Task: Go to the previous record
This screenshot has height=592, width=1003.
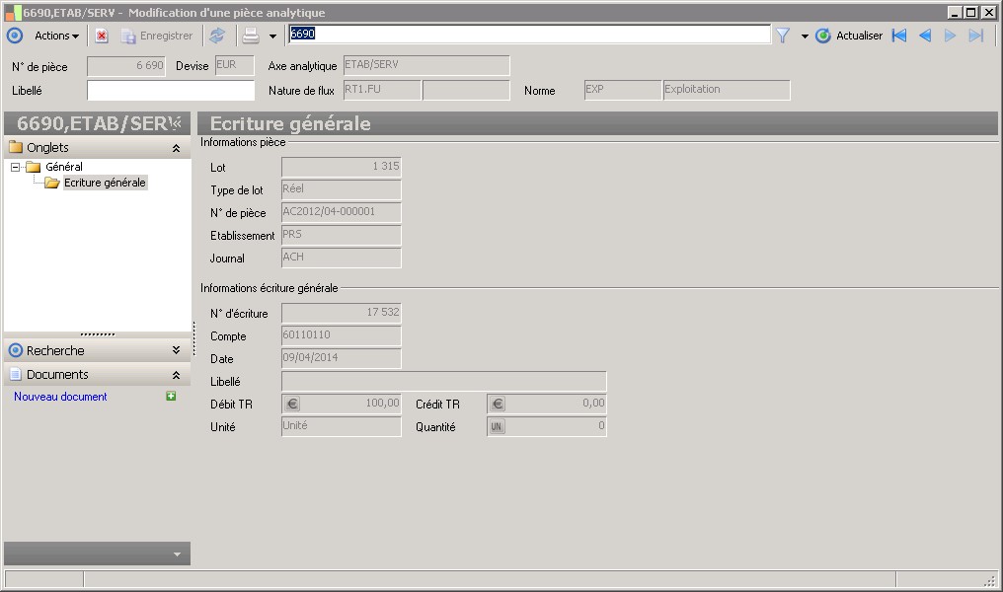Action: click(925, 36)
